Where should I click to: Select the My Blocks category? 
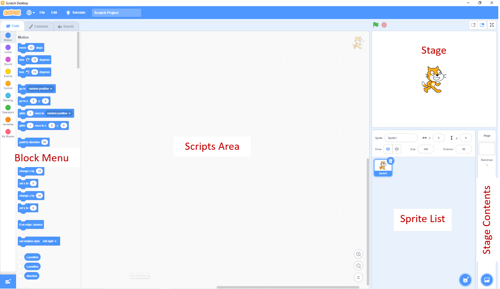pyautogui.click(x=8, y=133)
